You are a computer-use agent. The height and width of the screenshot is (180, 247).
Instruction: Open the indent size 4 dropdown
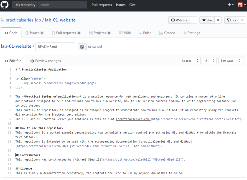click(x=209, y=61)
